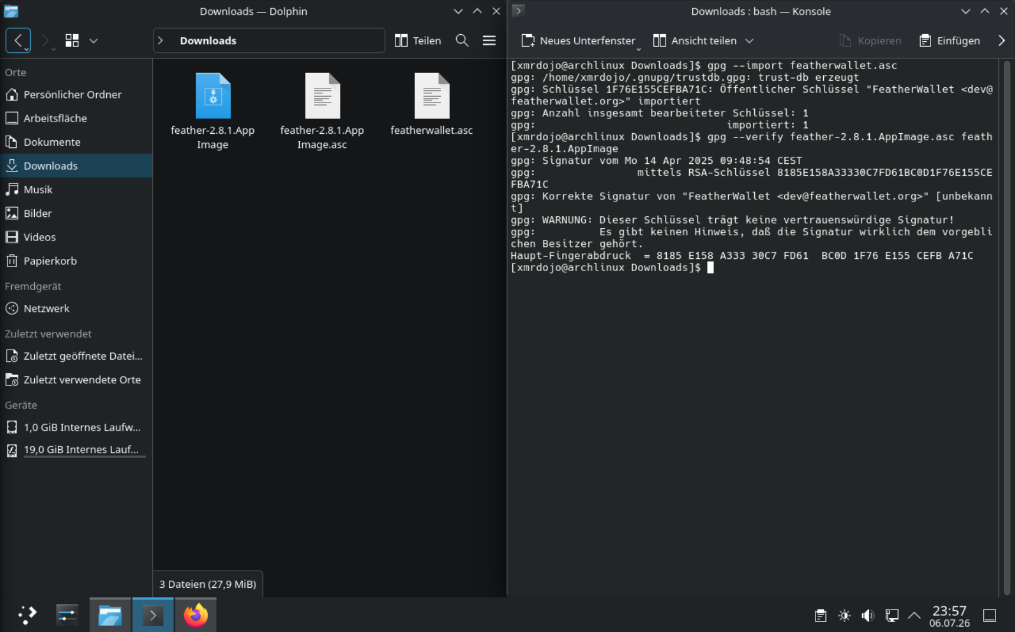Click the terminal prompt cursor line

(612, 268)
